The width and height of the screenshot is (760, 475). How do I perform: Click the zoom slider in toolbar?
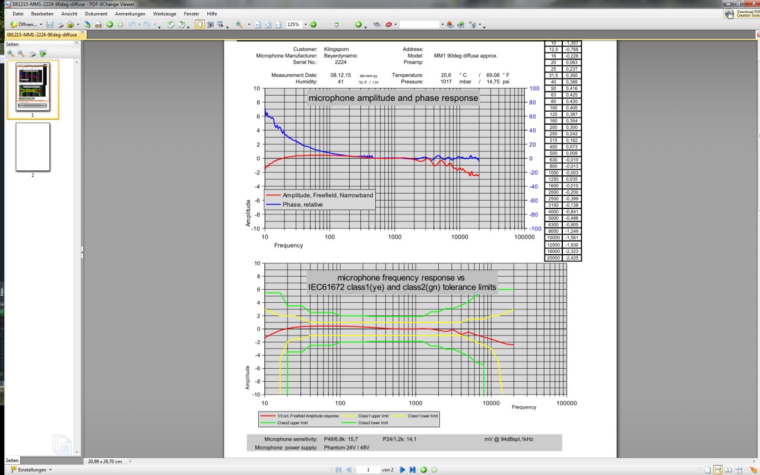click(337, 25)
